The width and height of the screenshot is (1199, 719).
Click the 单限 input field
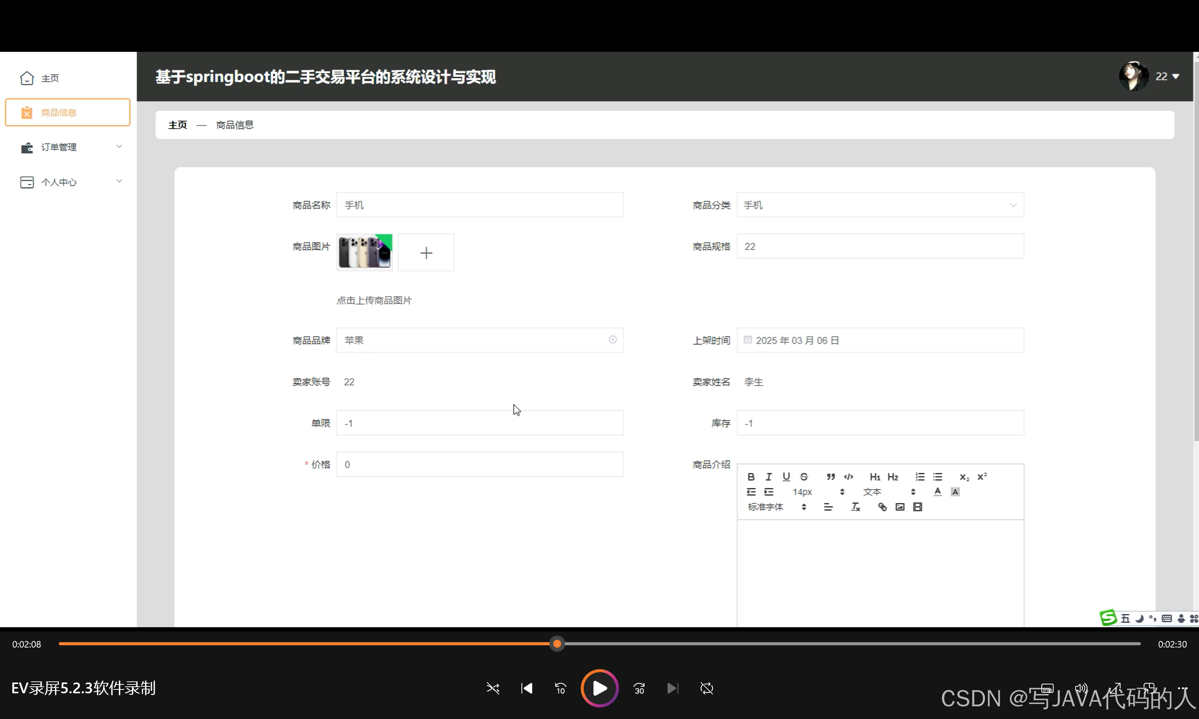tap(480, 423)
